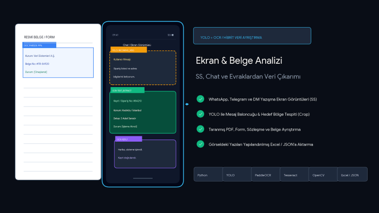Click the battery icon in phone status bar

(x=172, y=35)
